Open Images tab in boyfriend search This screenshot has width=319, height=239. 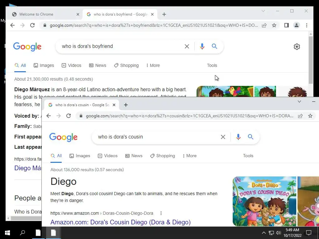coord(44,65)
